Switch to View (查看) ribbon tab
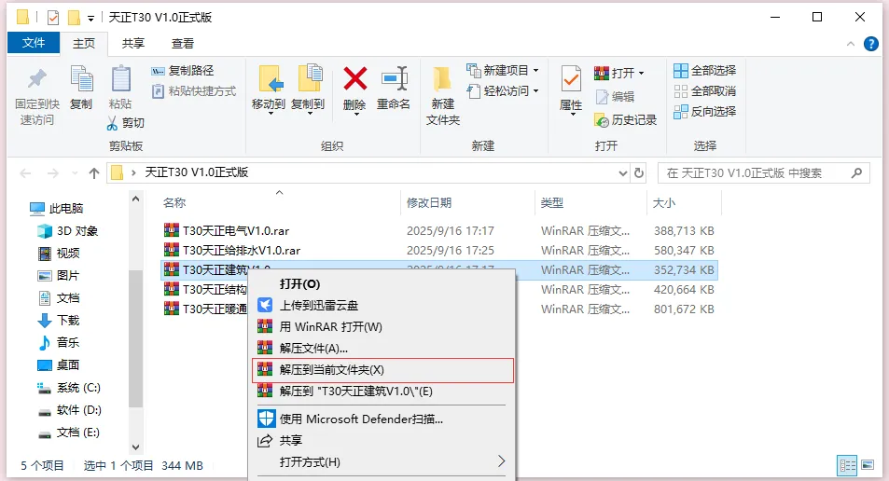The height and width of the screenshot is (481, 889). pyautogui.click(x=183, y=44)
